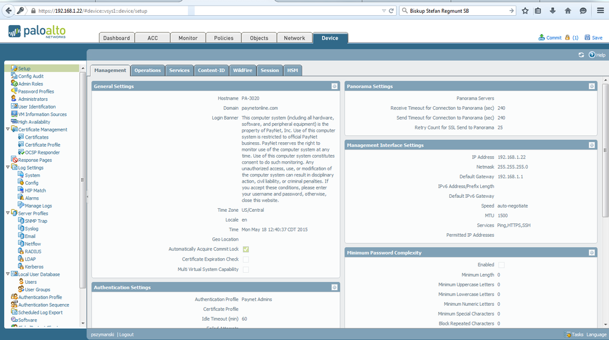609x340 pixels.
Task: Open the Operations sub-tab
Action: click(x=148, y=70)
